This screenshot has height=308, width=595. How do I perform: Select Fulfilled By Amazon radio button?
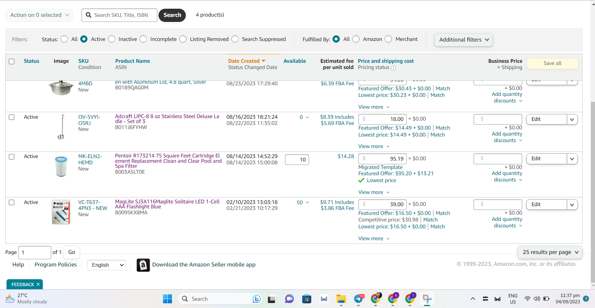pos(356,39)
